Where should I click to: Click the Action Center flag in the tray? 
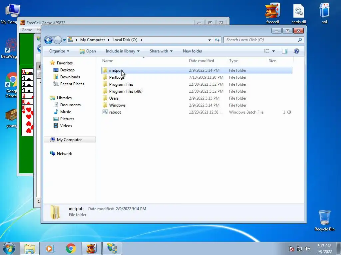(291, 249)
